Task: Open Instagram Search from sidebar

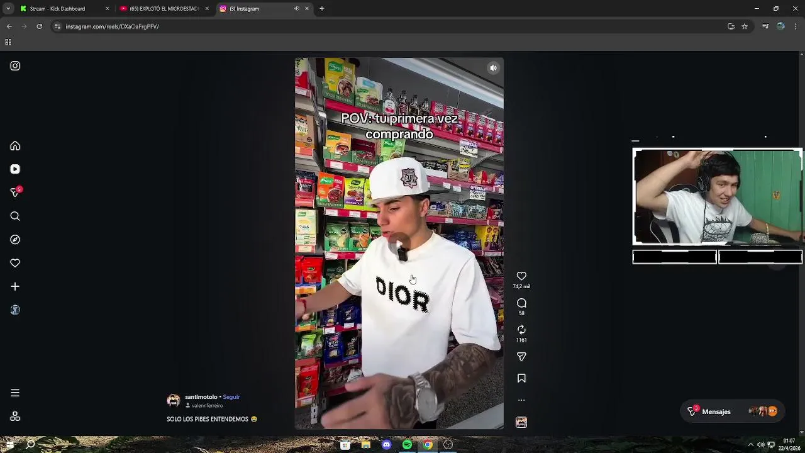Action: pos(15,216)
